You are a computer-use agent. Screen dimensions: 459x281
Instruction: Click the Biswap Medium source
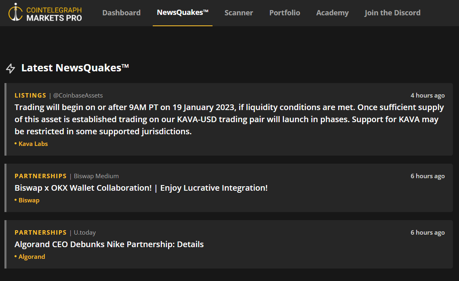pos(96,176)
